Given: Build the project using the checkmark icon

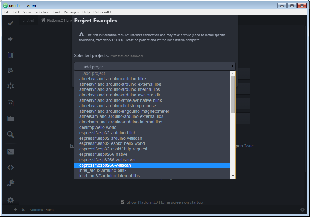Looking at the screenshot, I should tap(10, 23).
